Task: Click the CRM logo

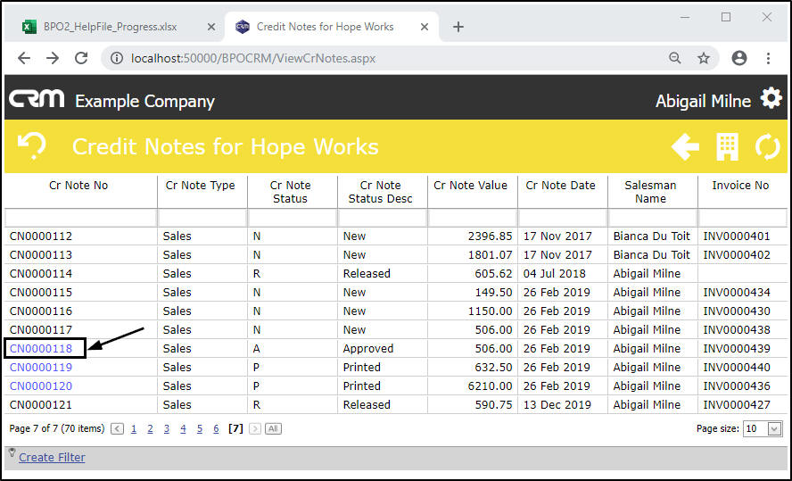Action: coord(37,99)
